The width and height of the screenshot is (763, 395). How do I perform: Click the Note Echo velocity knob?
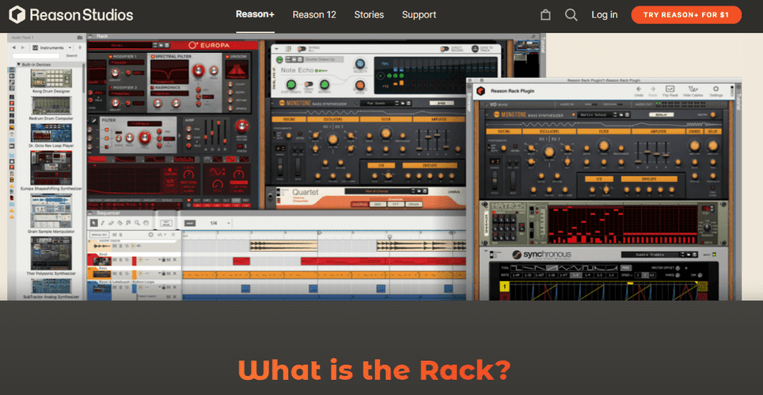coord(359,64)
